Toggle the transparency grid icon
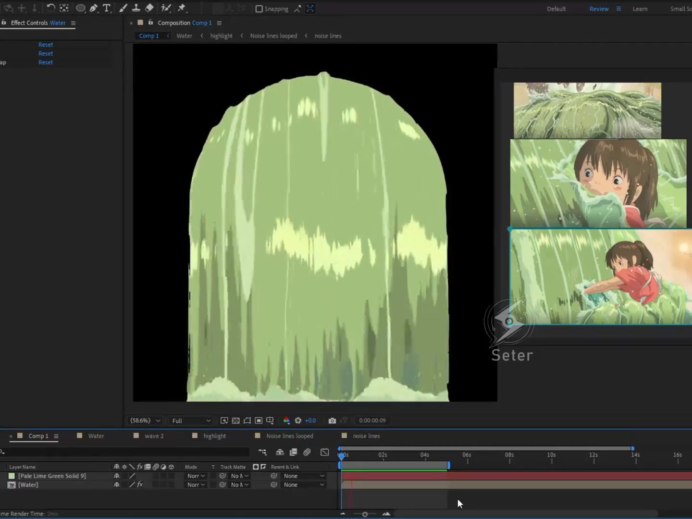Image resolution: width=692 pixels, height=519 pixels. coord(235,420)
